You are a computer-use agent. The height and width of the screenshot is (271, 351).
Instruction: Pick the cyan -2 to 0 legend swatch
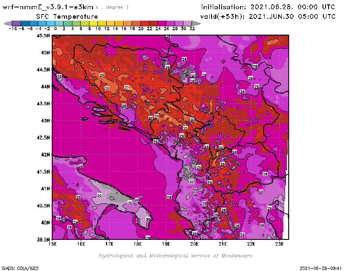[50, 23]
